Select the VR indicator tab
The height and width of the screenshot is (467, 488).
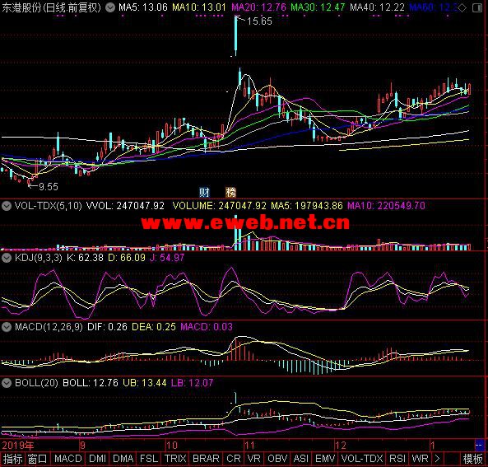pyautogui.click(x=253, y=459)
